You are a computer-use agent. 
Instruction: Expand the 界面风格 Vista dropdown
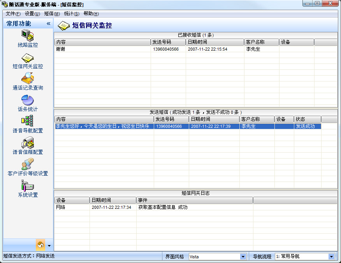coord(243,257)
